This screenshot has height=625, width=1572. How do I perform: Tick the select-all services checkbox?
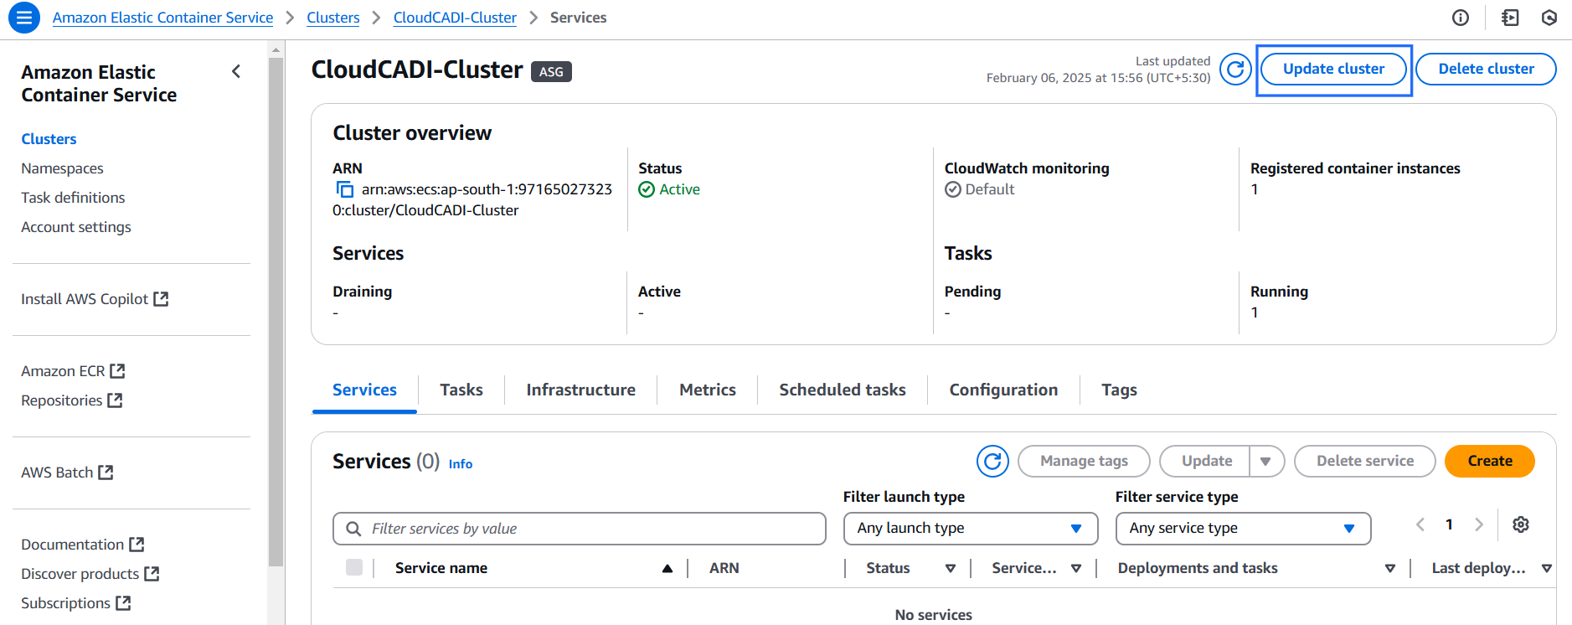[354, 568]
